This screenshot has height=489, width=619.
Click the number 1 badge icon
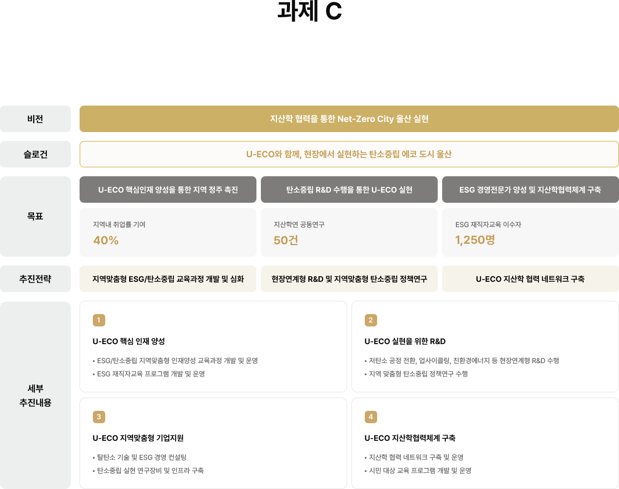point(99,320)
